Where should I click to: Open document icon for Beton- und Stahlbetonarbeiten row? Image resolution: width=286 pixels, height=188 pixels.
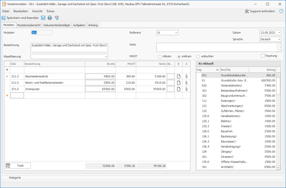(x=179, y=83)
